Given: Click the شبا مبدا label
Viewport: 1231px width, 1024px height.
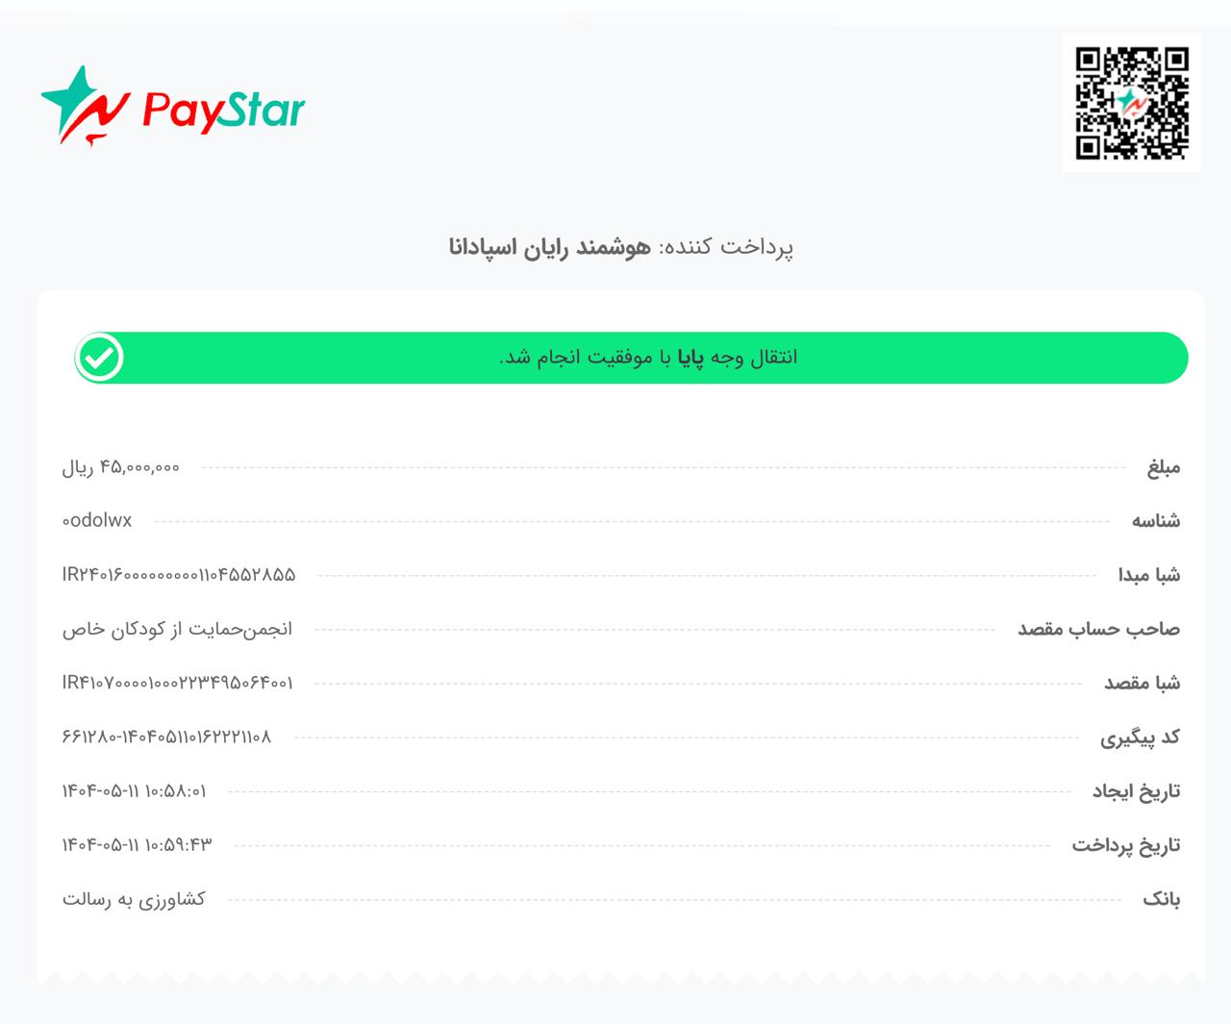Looking at the screenshot, I should point(1149,575).
